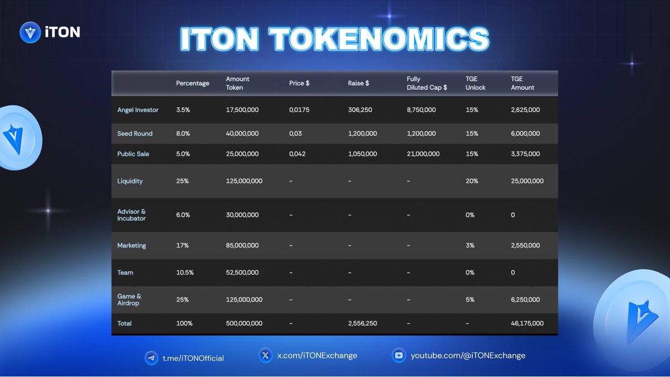The image size is (670, 377).
Task: Click the 2,550,000 TGE amount
Action: point(525,245)
